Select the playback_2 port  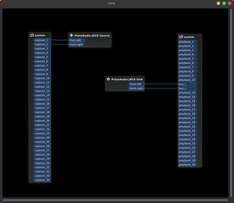pyautogui.click(x=188, y=46)
